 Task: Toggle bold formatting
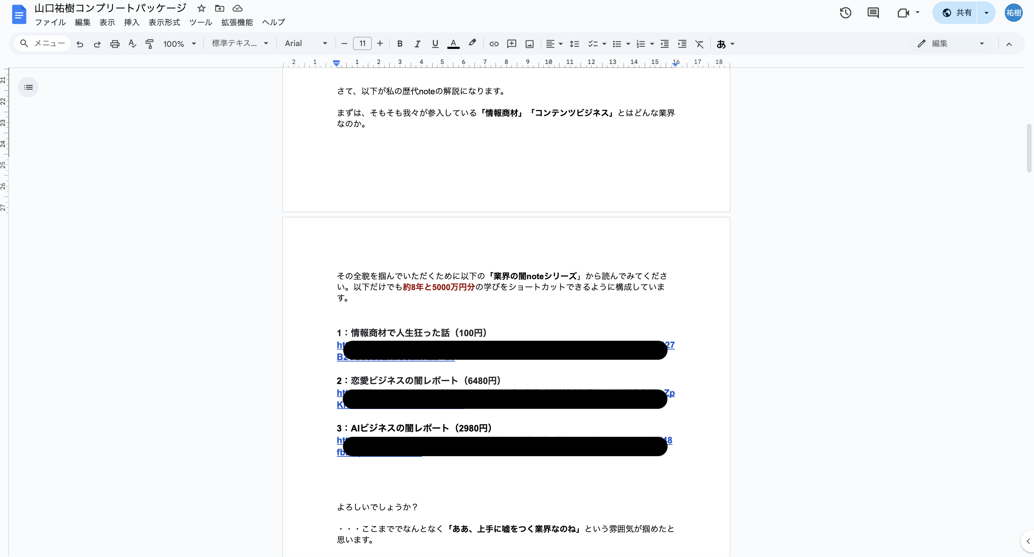tap(400, 44)
